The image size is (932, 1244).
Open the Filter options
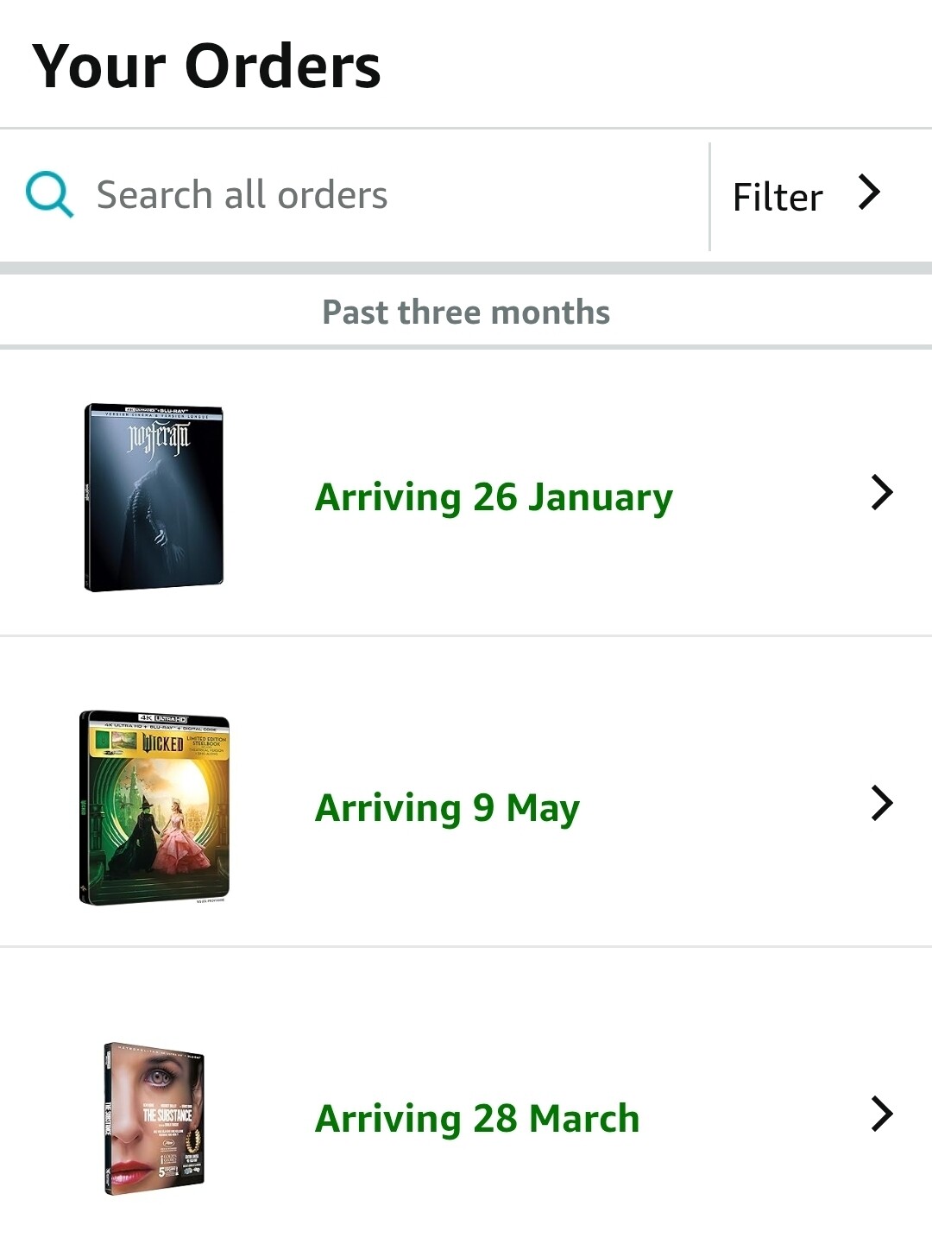pyautogui.click(x=778, y=197)
